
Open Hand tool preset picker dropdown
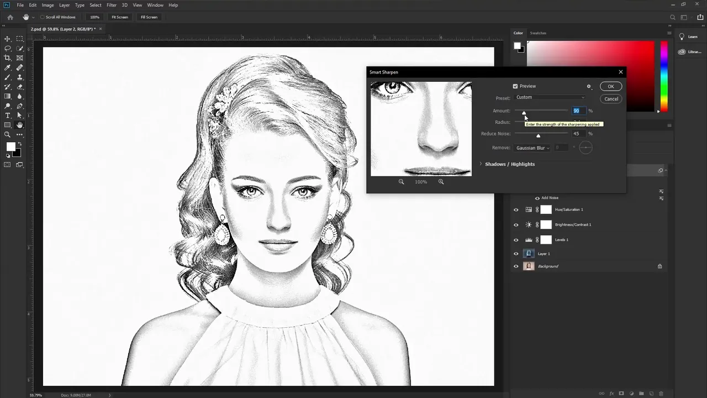[x=33, y=17]
